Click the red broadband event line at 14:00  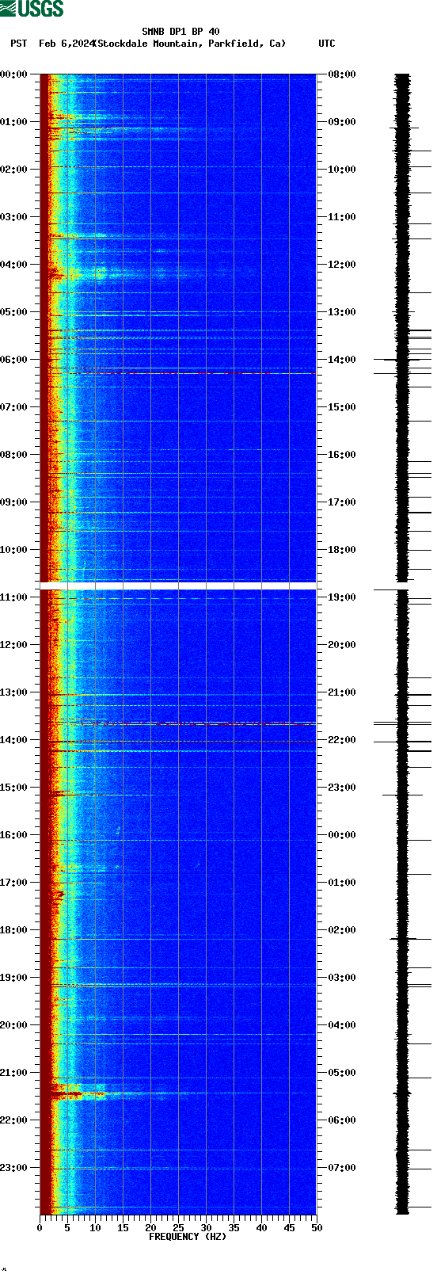pyautogui.click(x=178, y=742)
